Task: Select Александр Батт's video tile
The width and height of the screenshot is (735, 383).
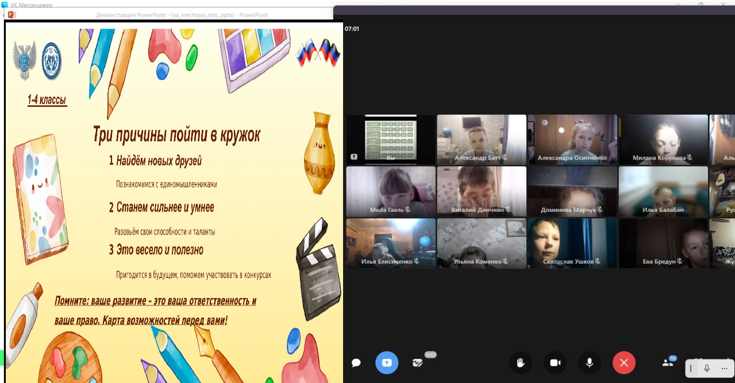Action: [x=482, y=140]
